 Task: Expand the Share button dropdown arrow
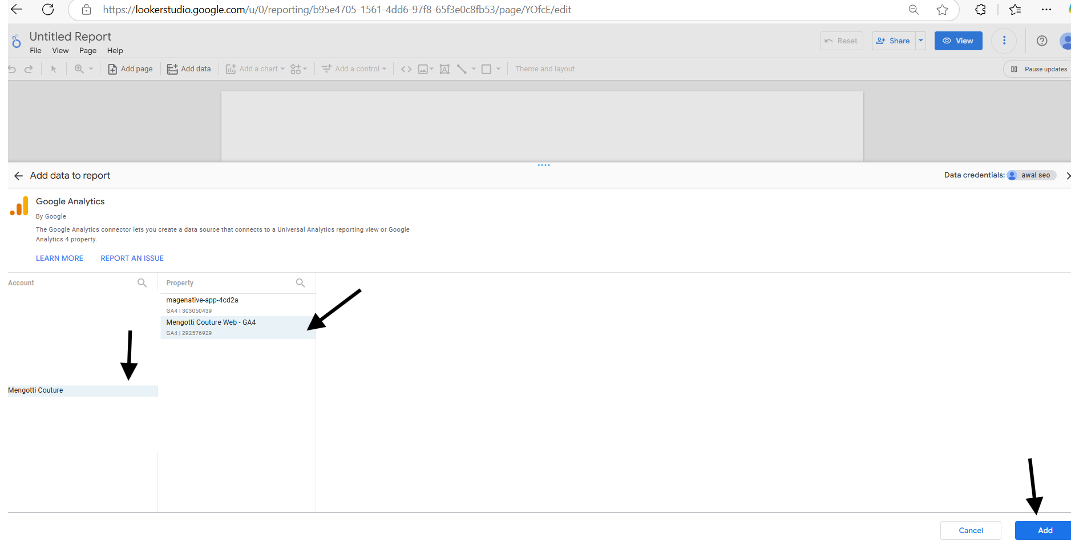[920, 41]
